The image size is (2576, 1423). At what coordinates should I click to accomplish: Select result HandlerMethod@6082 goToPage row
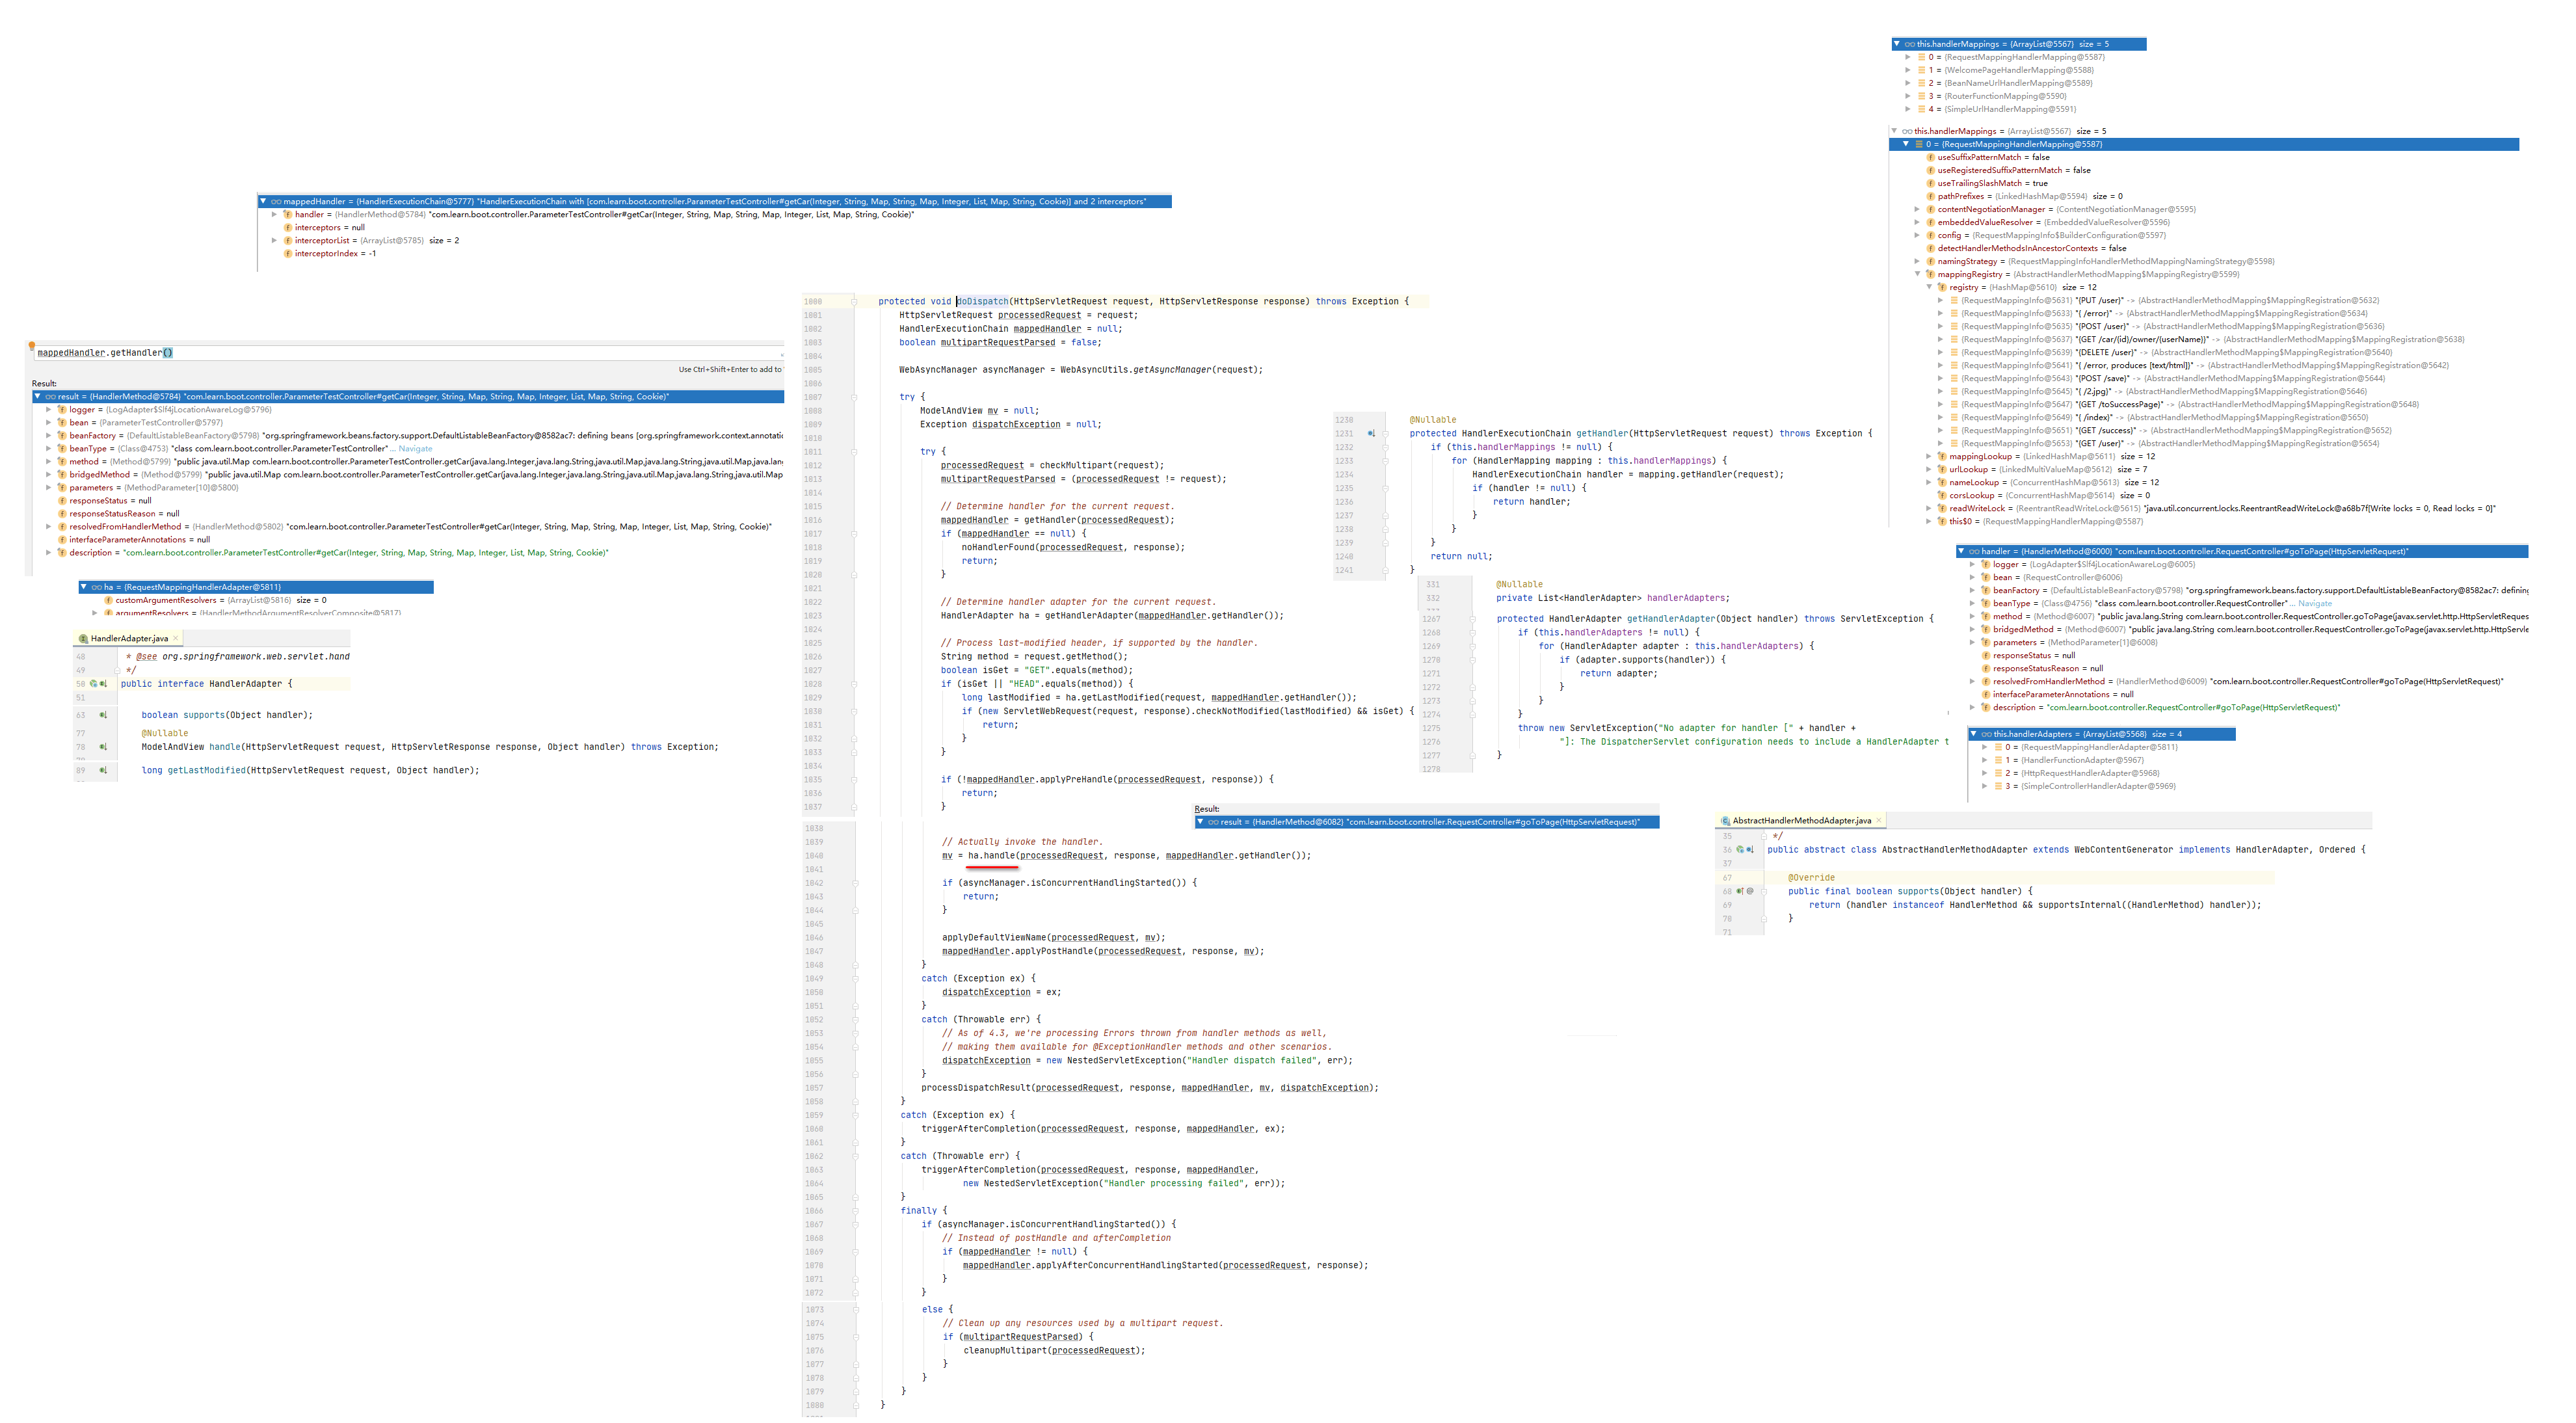coord(1427,822)
